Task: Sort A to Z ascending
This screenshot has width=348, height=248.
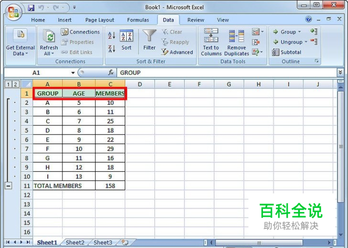Action: click(x=112, y=36)
